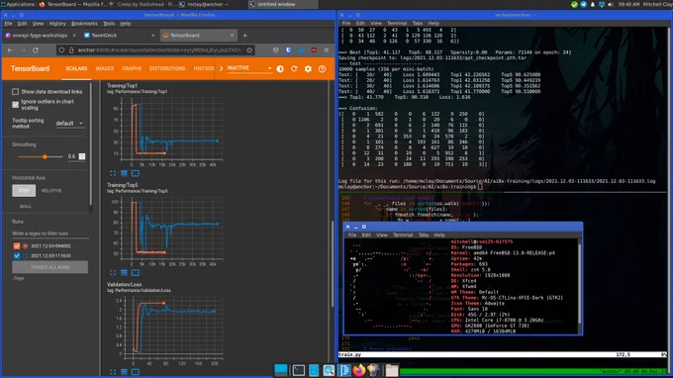Uncheck Ignore outliers in chart scaling
This screenshot has width=673, height=378.
(x=16, y=105)
